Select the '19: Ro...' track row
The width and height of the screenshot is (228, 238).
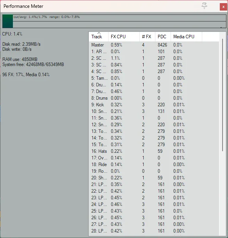tap(154, 171)
